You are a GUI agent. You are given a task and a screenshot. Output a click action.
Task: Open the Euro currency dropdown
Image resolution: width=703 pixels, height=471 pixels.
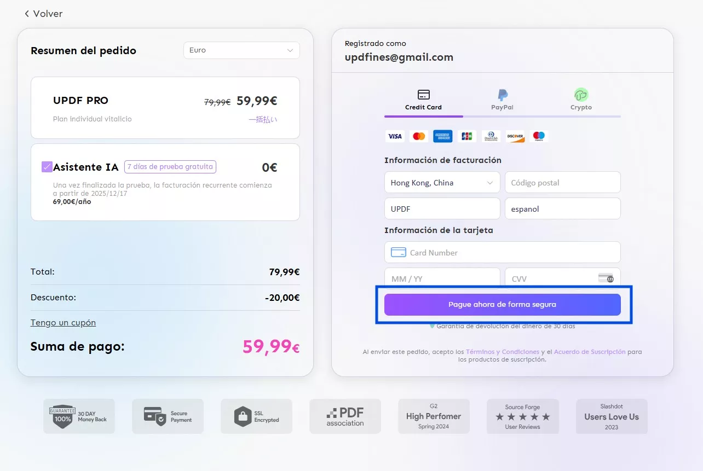241,50
